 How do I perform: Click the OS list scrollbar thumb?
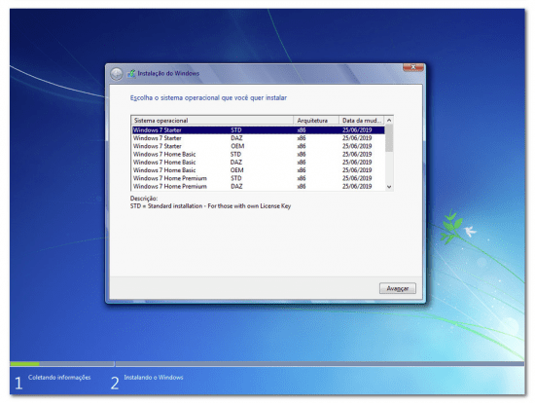(x=389, y=138)
